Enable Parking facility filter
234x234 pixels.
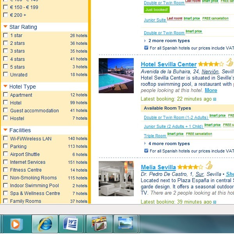click(5, 146)
